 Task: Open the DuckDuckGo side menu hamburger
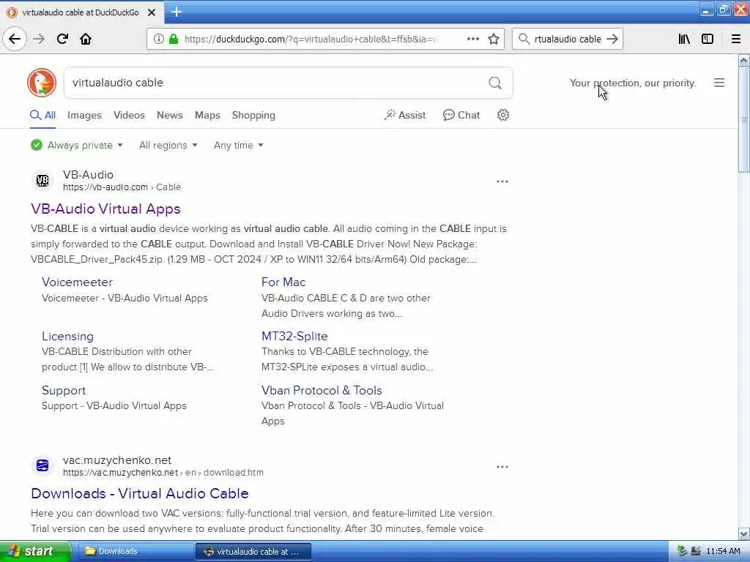coord(719,83)
